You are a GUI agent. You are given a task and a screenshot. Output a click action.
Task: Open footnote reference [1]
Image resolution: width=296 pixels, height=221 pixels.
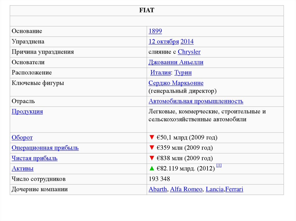click(x=219, y=165)
